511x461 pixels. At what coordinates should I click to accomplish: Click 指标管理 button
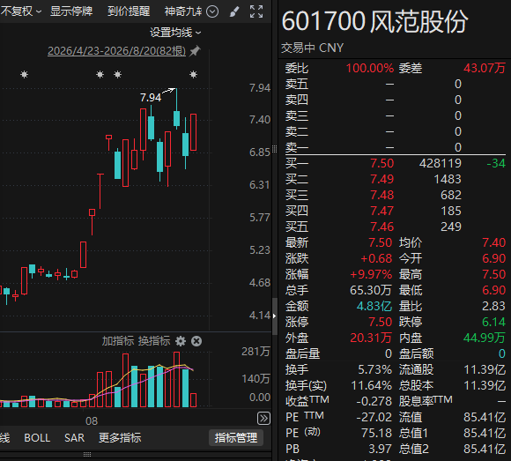236,438
